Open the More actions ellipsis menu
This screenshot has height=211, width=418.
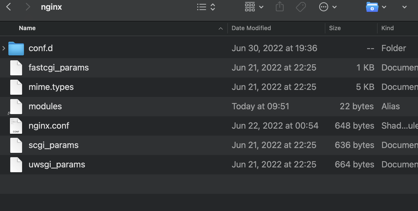point(328,7)
